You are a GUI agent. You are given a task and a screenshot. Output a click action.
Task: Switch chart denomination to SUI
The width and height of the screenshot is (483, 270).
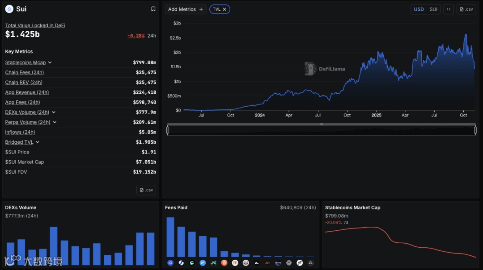[433, 9]
